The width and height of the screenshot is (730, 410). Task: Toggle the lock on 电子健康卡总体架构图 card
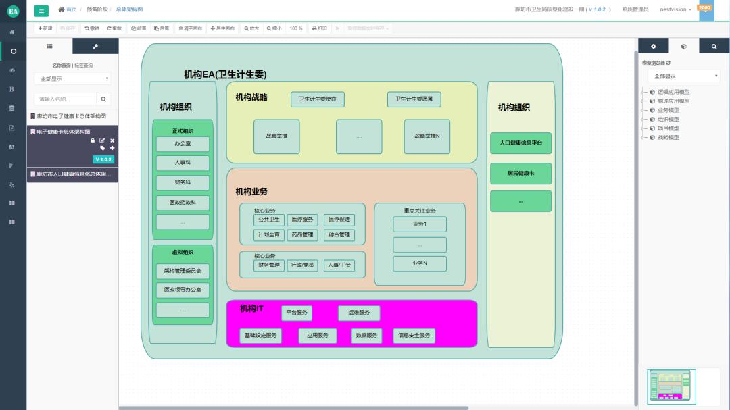click(x=93, y=140)
